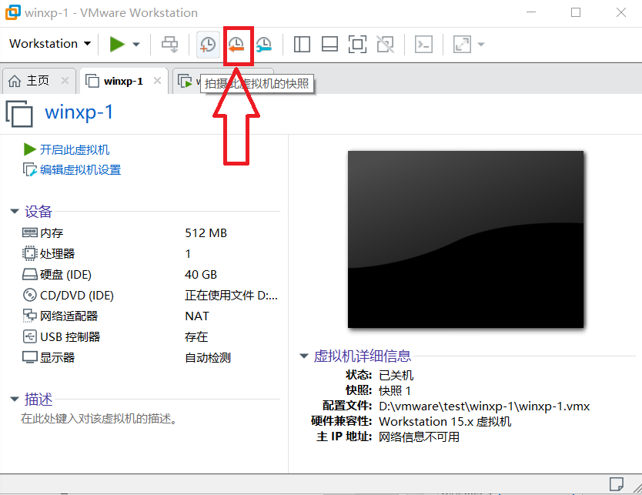The width and height of the screenshot is (642, 495).
Task: Click 自动检测 display value
Action: 208,358
